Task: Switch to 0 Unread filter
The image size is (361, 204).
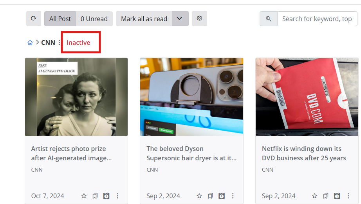Action: coord(94,19)
